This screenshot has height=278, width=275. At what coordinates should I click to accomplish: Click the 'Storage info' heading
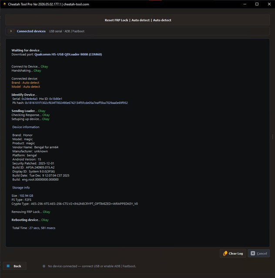click(x=21, y=188)
